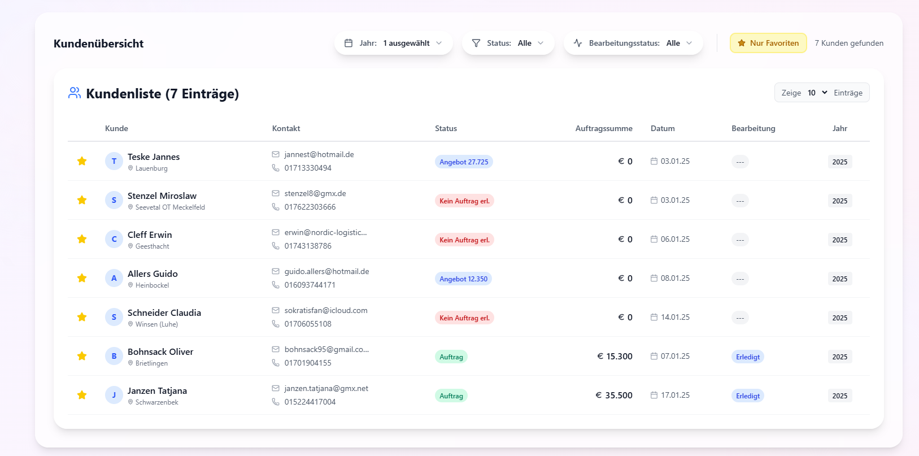Screen dimensions: 919x456
Task: Disable the Nur Favoriten filter
Action: point(768,43)
